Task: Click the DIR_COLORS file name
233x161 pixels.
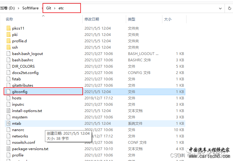Action: pyautogui.click(x=23, y=66)
